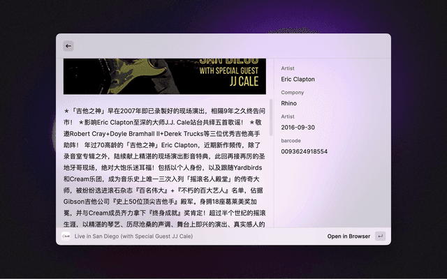Click the Artist label above the date
447x279 pixels.
pyautogui.click(x=288, y=116)
